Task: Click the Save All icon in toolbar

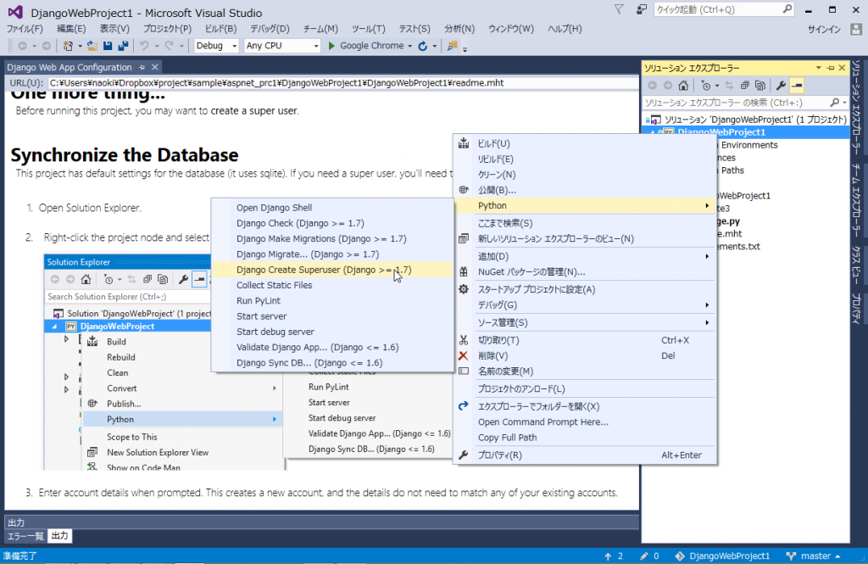Action: pyautogui.click(x=122, y=46)
